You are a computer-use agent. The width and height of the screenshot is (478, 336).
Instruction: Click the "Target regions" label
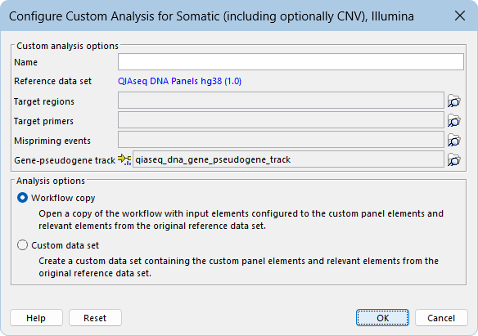[44, 101]
